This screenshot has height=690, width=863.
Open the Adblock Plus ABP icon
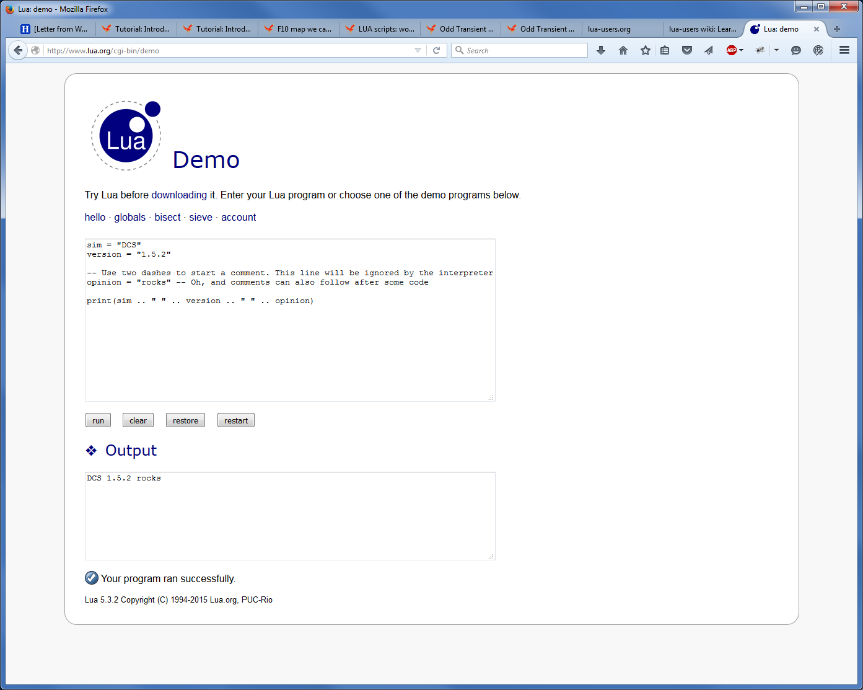click(731, 50)
